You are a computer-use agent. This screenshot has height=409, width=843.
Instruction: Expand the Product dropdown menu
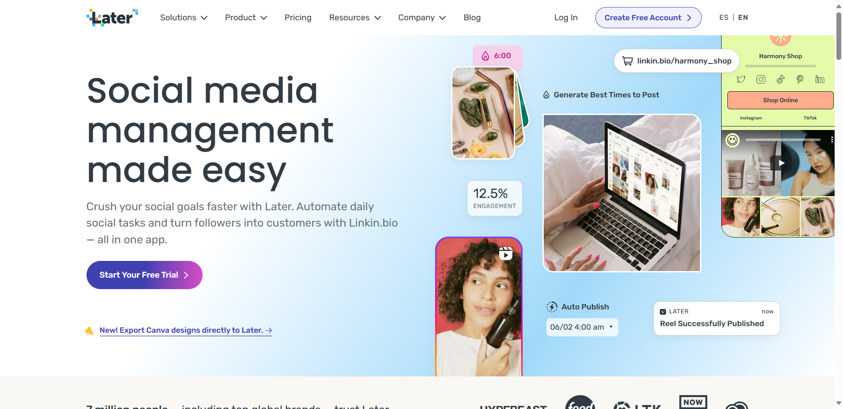246,18
